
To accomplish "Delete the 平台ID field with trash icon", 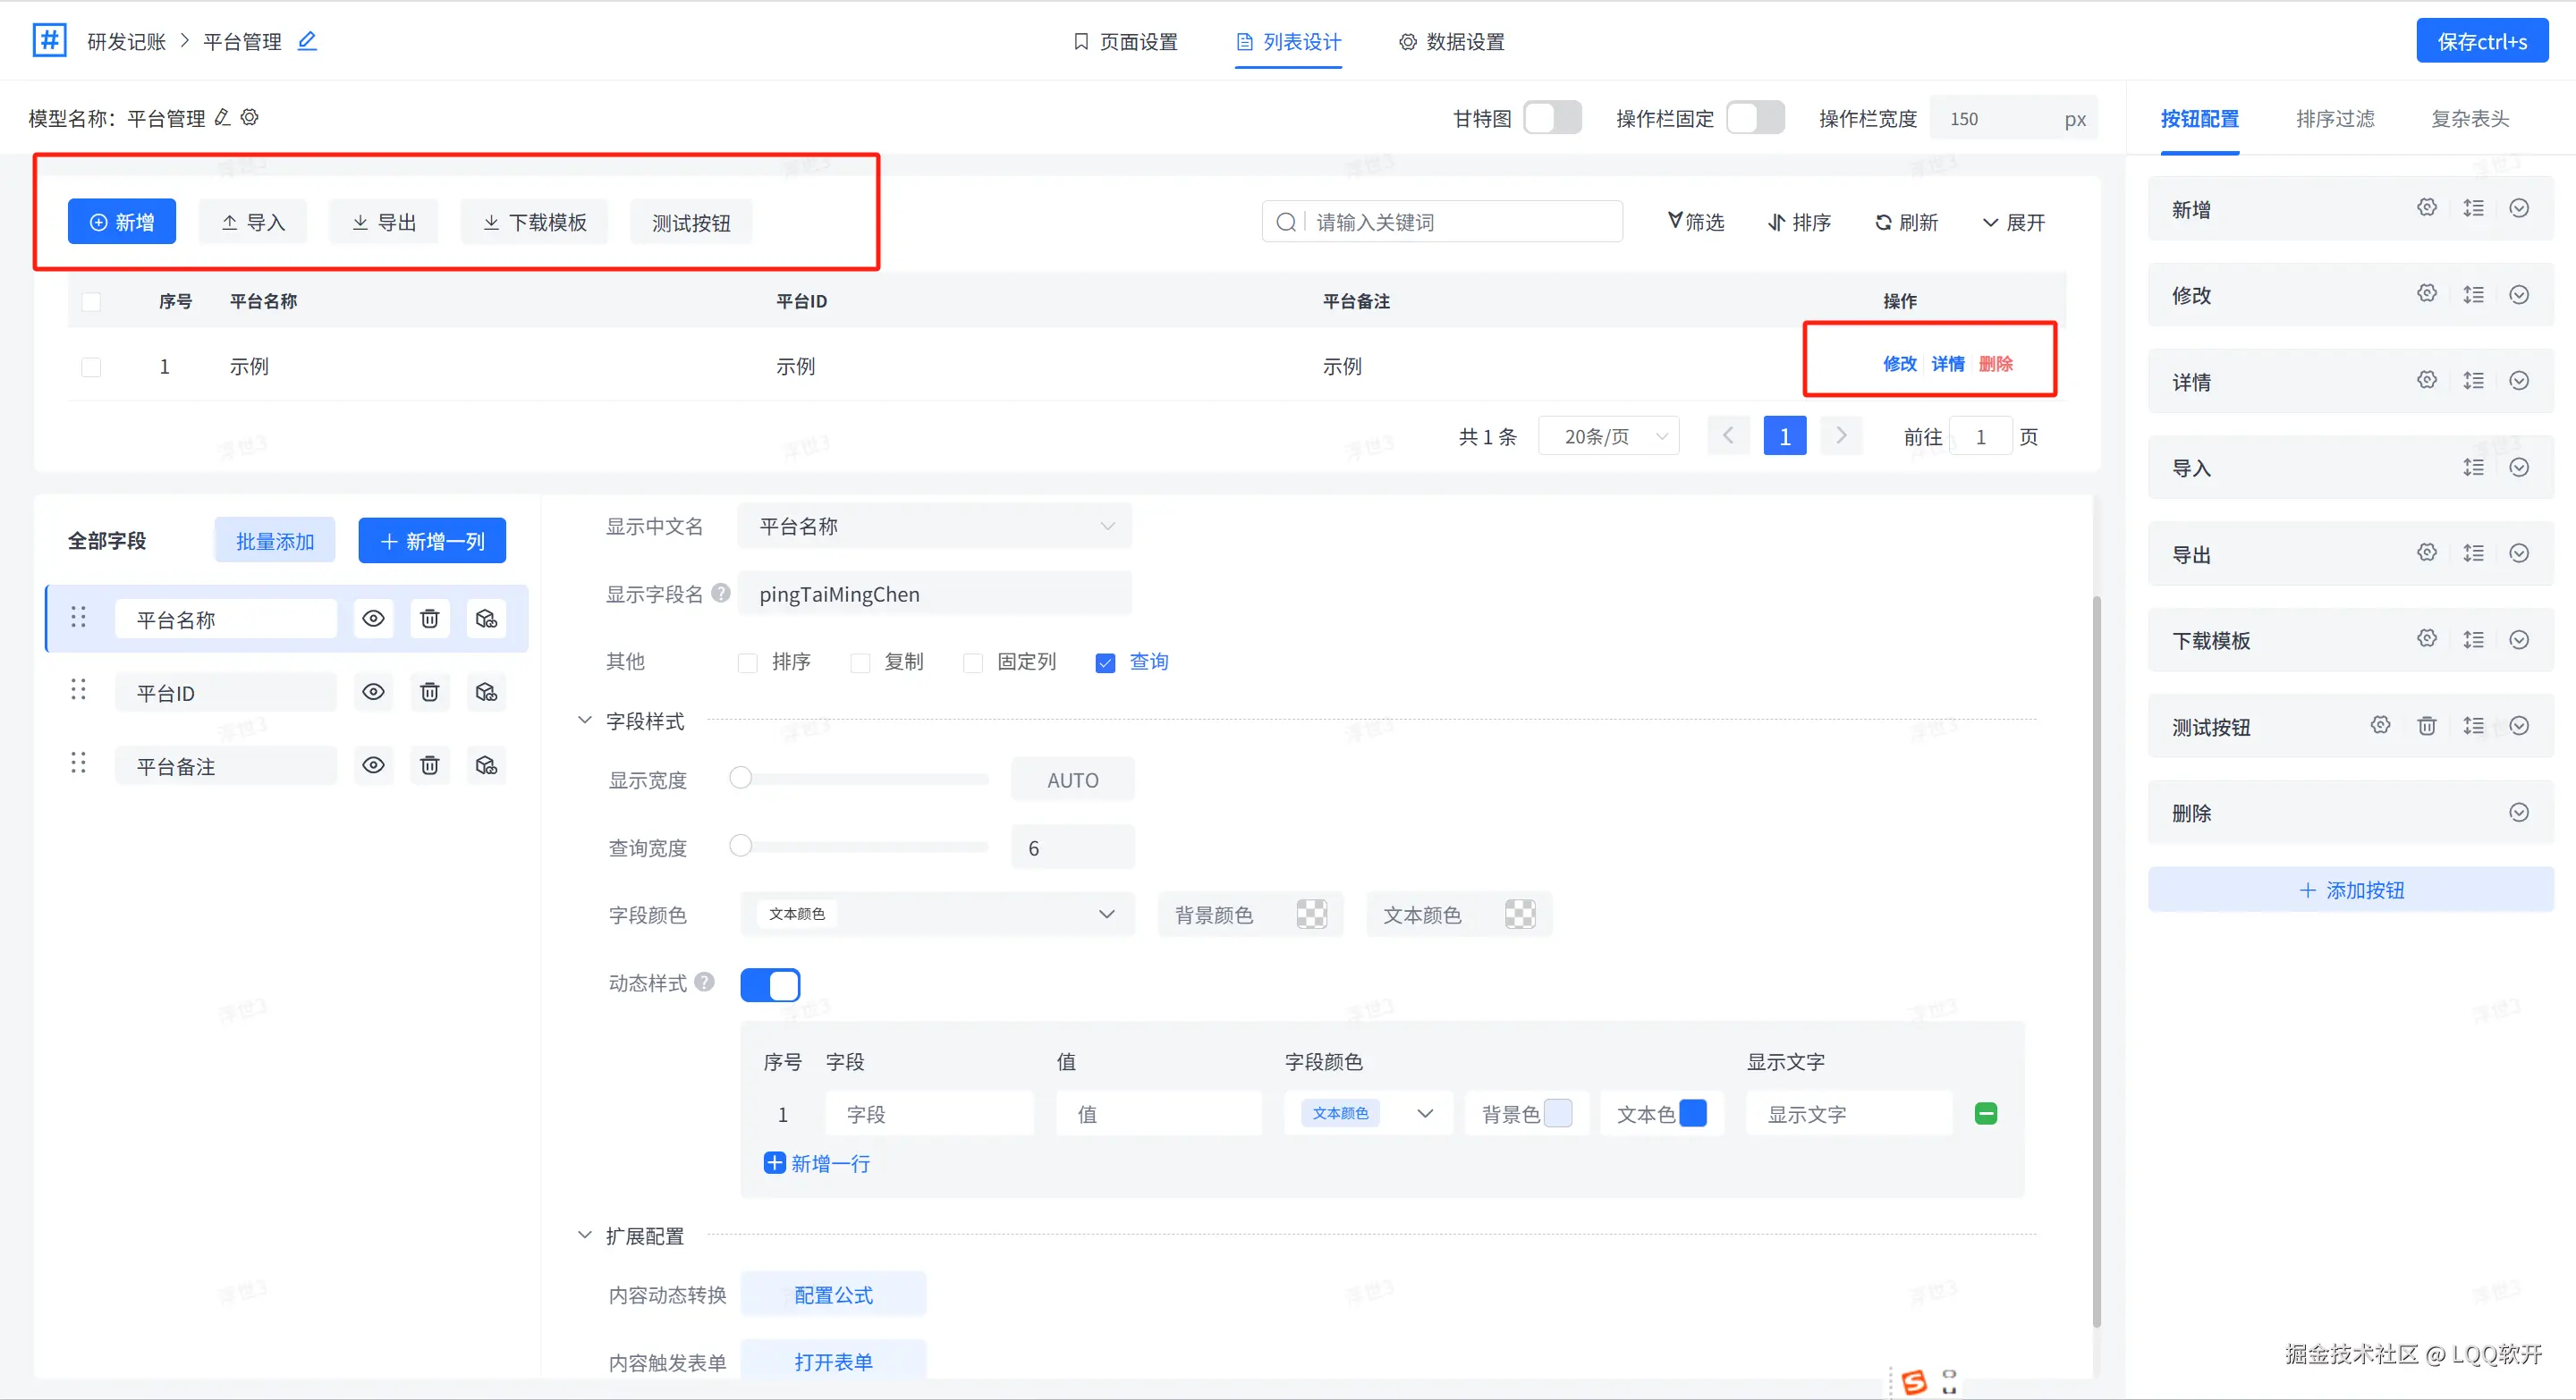I will point(429,693).
